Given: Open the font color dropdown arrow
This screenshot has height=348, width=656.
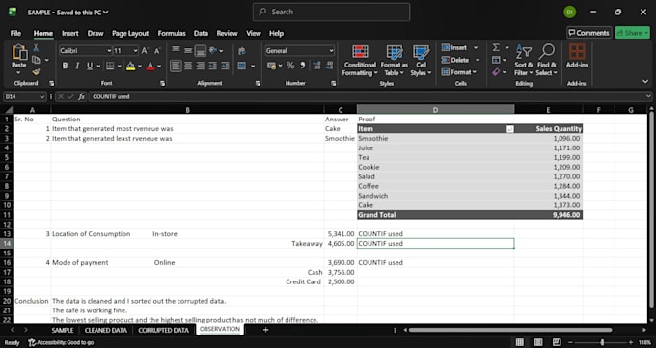Looking at the screenshot, I should pyautogui.click(x=159, y=67).
